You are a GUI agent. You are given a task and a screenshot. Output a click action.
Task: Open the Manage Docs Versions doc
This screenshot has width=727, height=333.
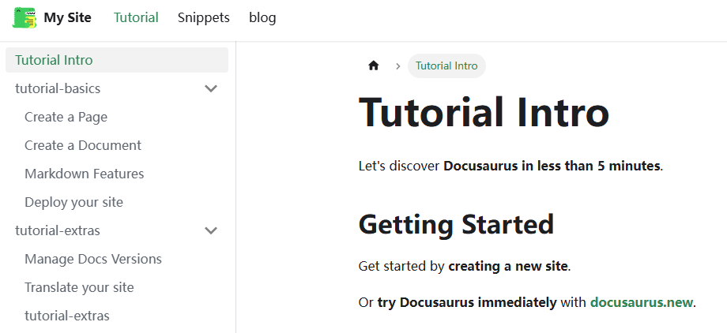pos(93,259)
